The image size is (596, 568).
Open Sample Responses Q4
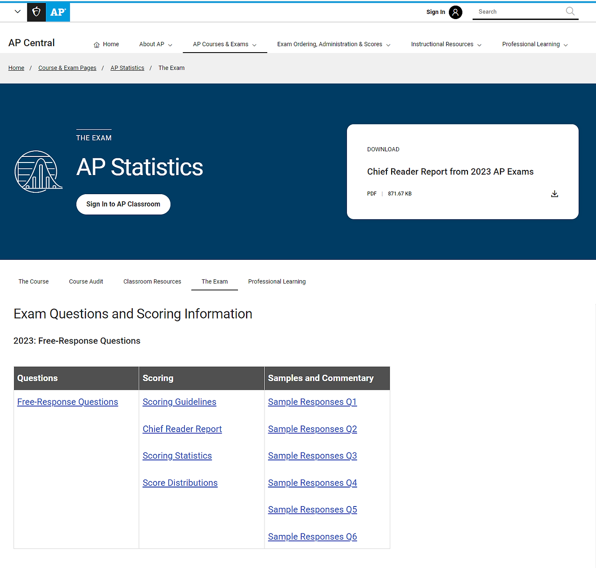312,483
